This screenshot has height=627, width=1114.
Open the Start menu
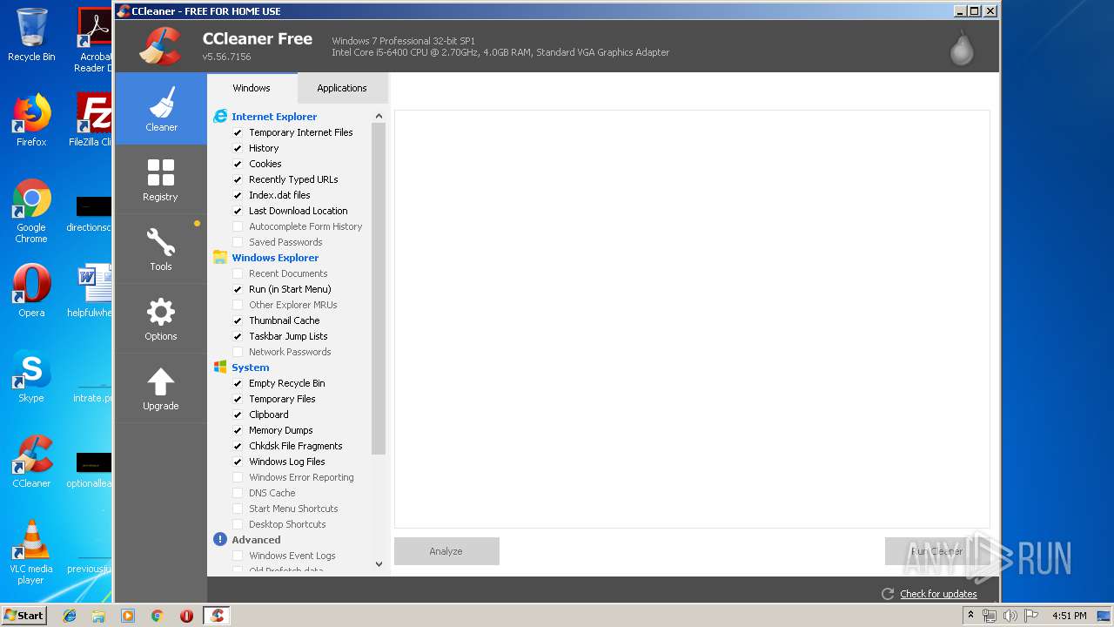tap(24, 616)
